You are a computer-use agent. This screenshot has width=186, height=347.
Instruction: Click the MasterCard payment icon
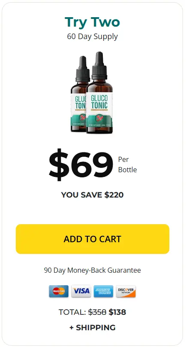pyautogui.click(x=59, y=291)
